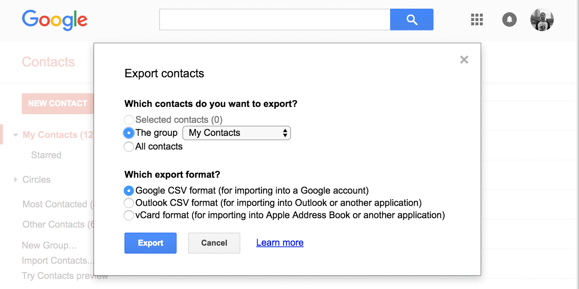Viewport: 579px width, 289px height.
Task: Click the blue search magnifier button
Action: pyautogui.click(x=412, y=20)
